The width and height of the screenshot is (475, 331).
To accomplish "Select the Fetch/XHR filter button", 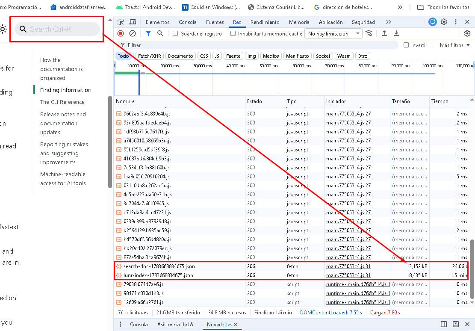I will coord(149,56).
